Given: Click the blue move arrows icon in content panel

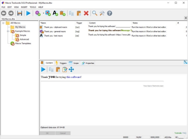Looking at the screenshot, I should pyautogui.click(x=71, y=69).
